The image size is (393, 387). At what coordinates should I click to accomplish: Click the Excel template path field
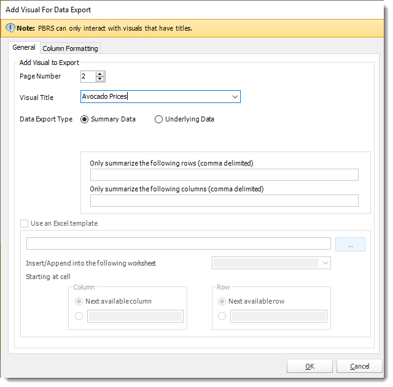(179, 243)
